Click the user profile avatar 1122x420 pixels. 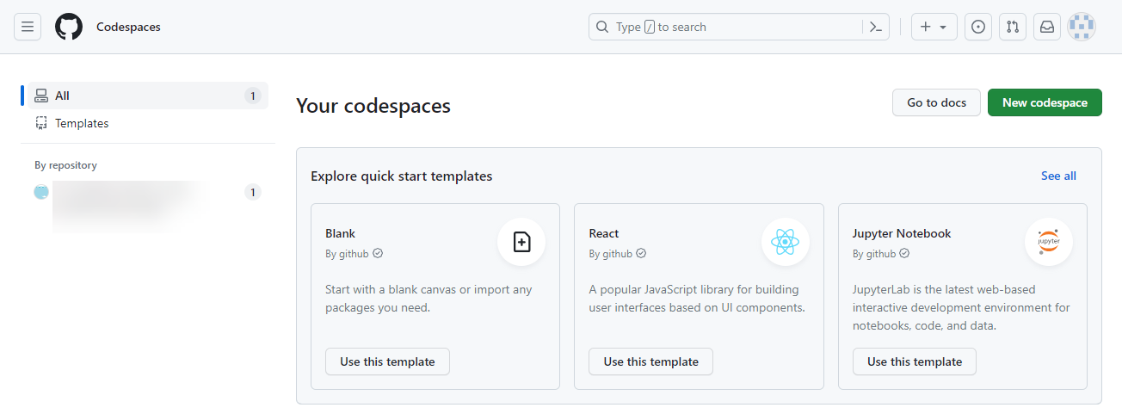click(1082, 27)
